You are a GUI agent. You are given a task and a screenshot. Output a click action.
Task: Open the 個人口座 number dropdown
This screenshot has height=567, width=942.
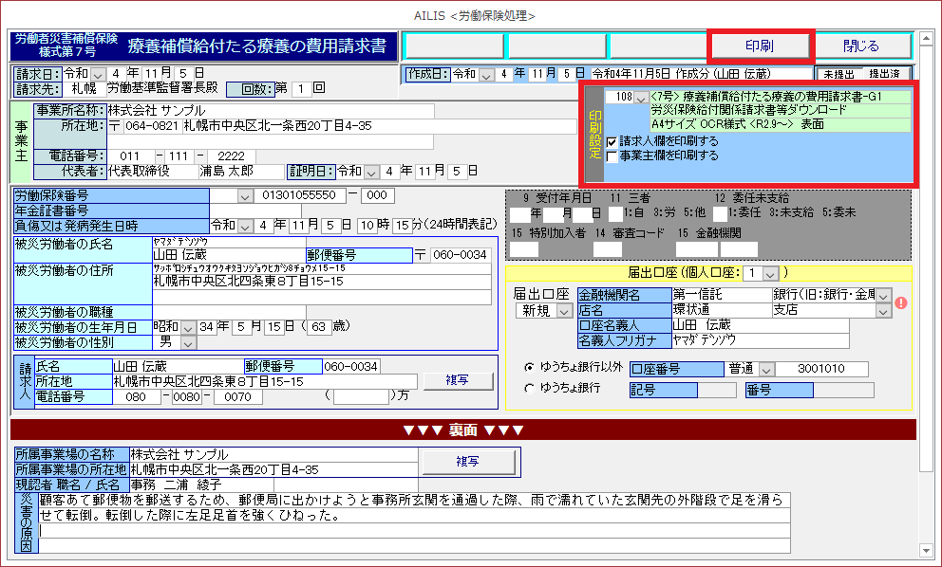coord(769,273)
